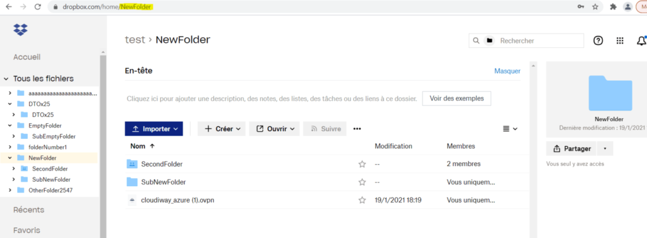Bookmark page with the star icon
The height and width of the screenshot is (238, 647).
pyautogui.click(x=595, y=6)
